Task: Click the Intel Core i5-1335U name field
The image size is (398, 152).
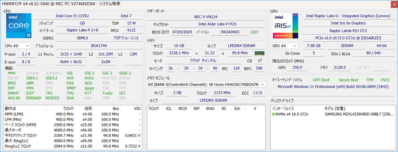Action: 72,16
